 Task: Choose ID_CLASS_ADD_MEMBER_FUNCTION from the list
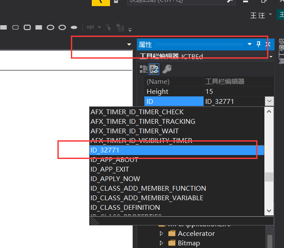(177, 188)
